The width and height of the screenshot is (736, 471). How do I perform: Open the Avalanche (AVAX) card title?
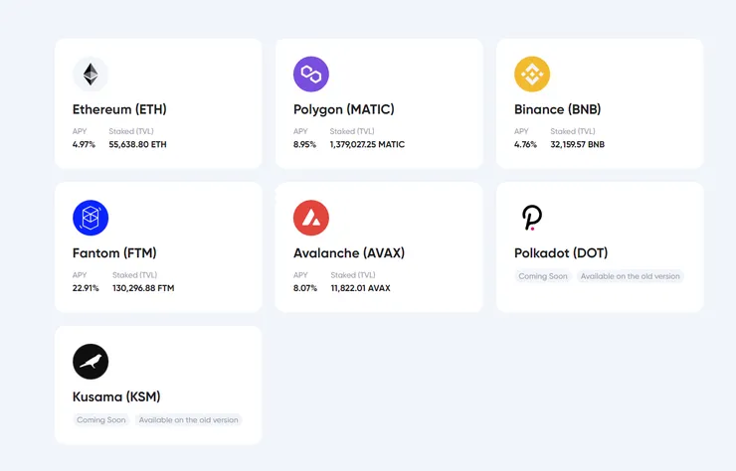(x=349, y=252)
